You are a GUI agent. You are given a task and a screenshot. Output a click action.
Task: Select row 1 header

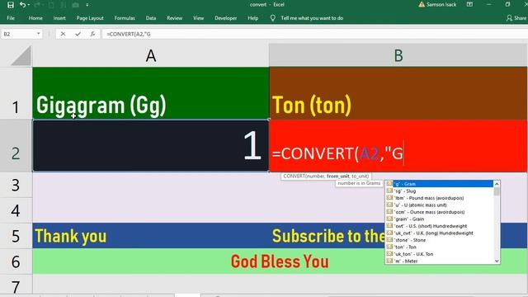(x=16, y=93)
